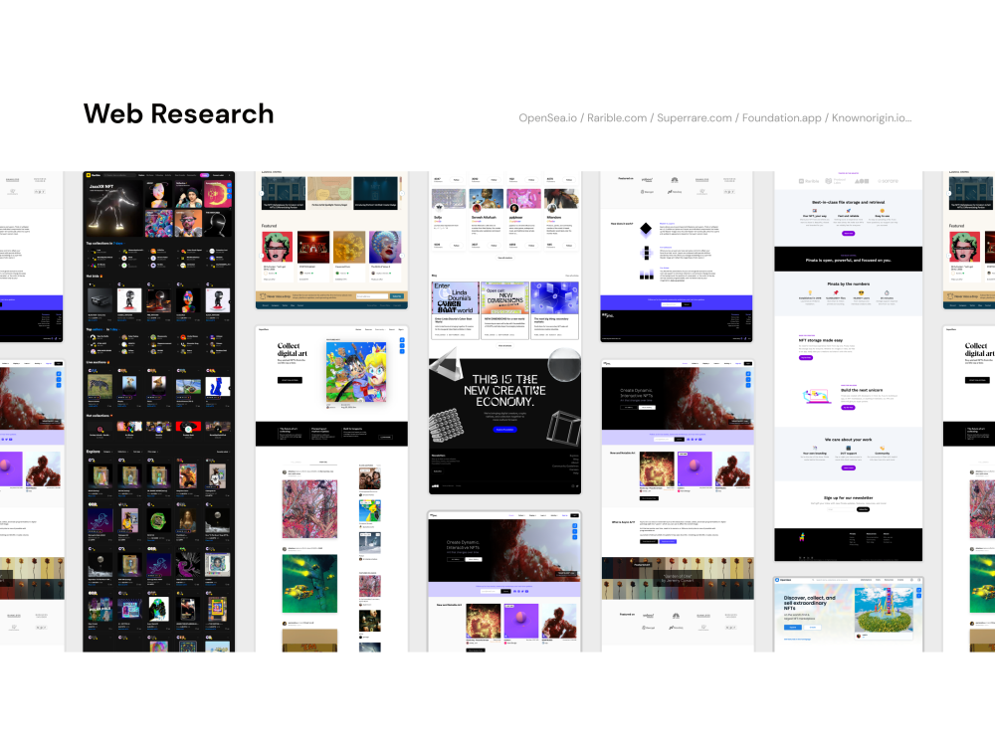The height and width of the screenshot is (746, 995).
Task: Open the colorful cartoon artwork beside Collect digital art
Action: [356, 372]
